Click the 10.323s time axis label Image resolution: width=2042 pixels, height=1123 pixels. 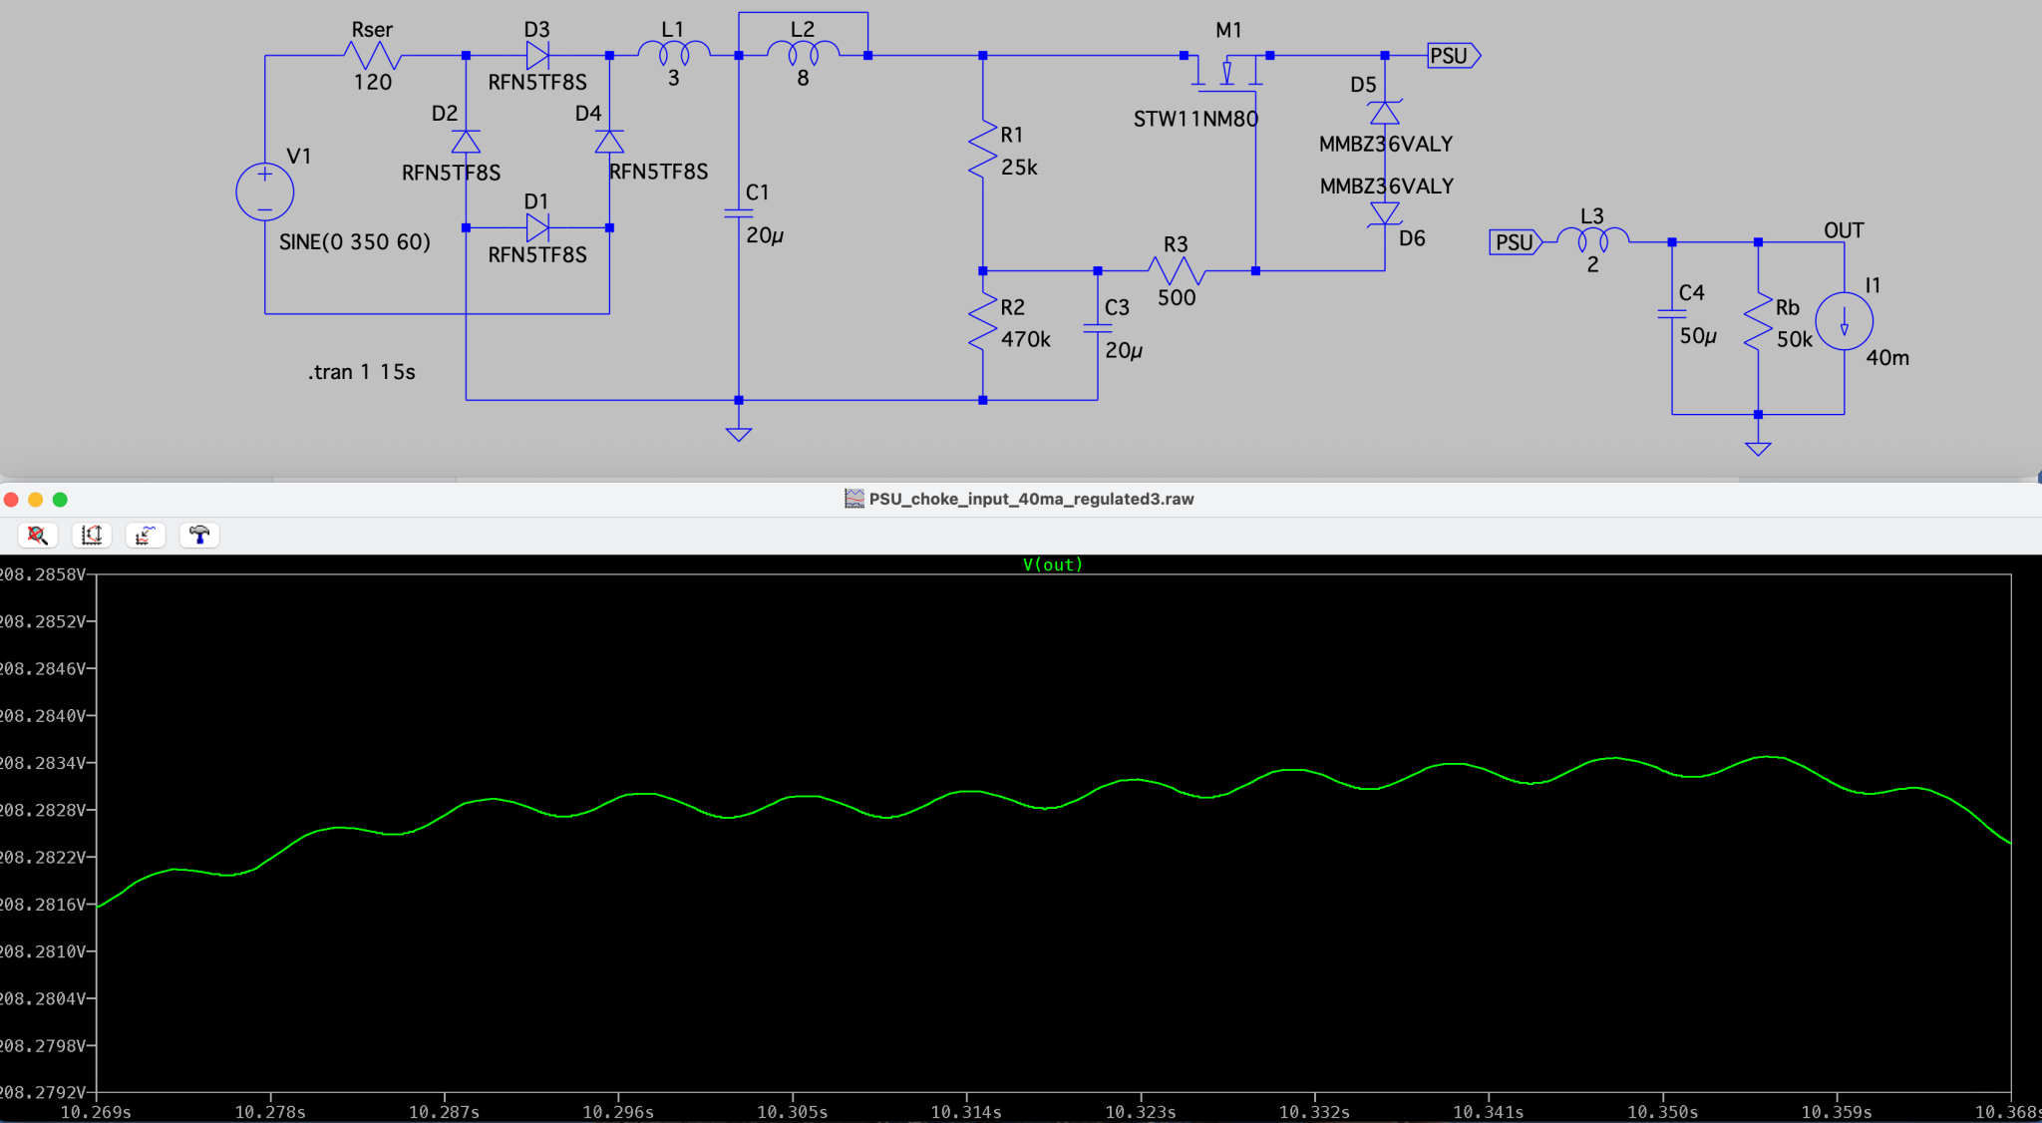click(x=1141, y=1112)
